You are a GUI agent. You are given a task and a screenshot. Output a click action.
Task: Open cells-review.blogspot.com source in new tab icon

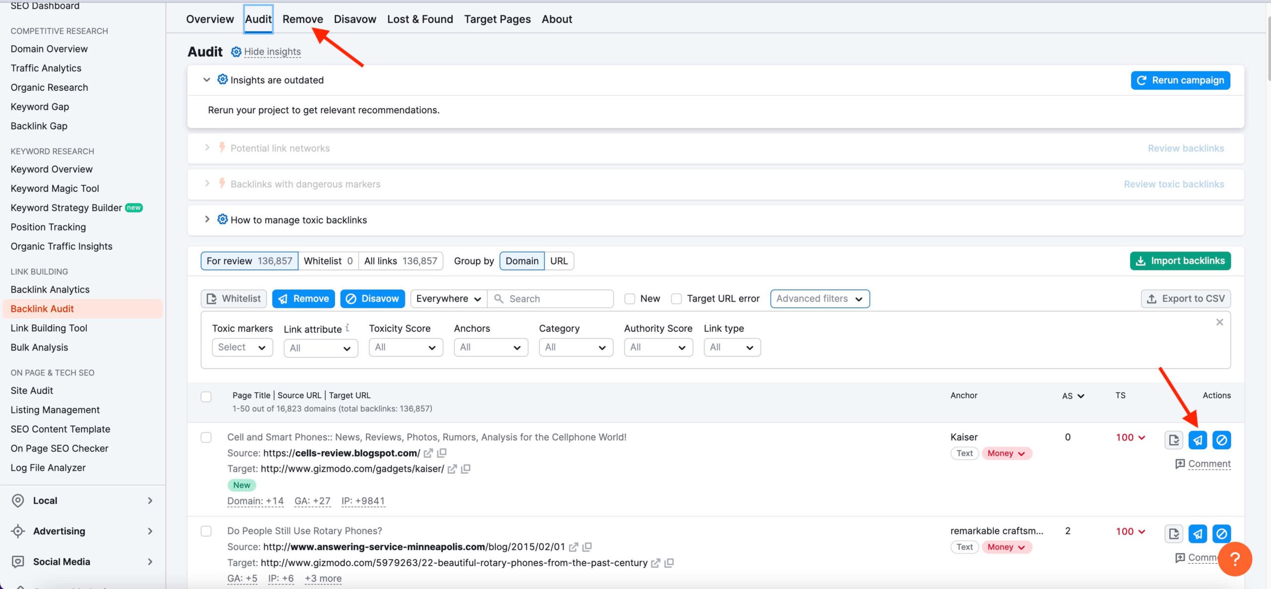[x=428, y=453]
